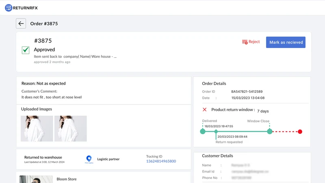Click the RETURNRFX brand name
The image size is (325, 183).
pyautogui.click(x=25, y=8)
